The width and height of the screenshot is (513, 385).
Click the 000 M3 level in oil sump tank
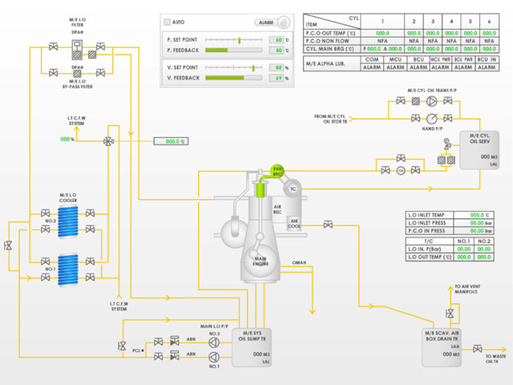click(261, 355)
